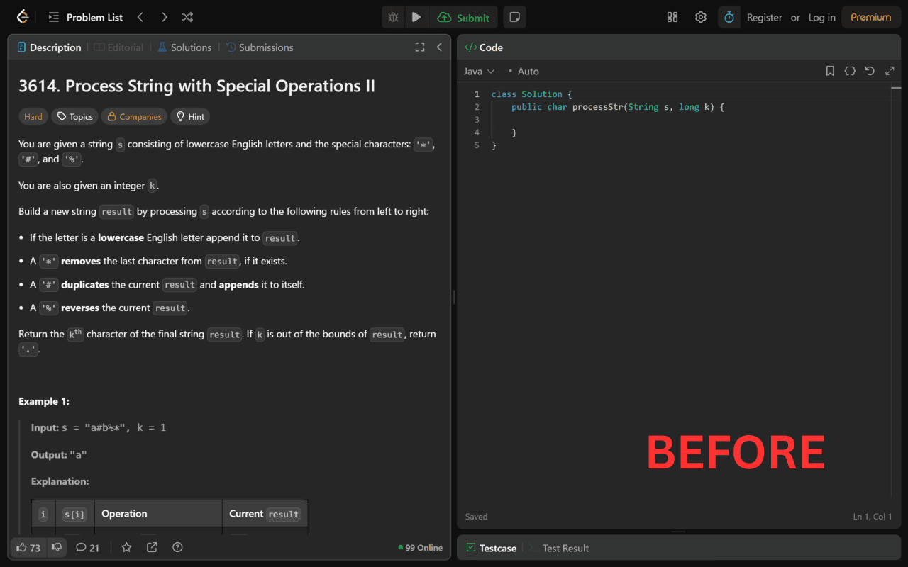Click the debug bug icon
This screenshot has width=908, height=567.
pyautogui.click(x=393, y=17)
